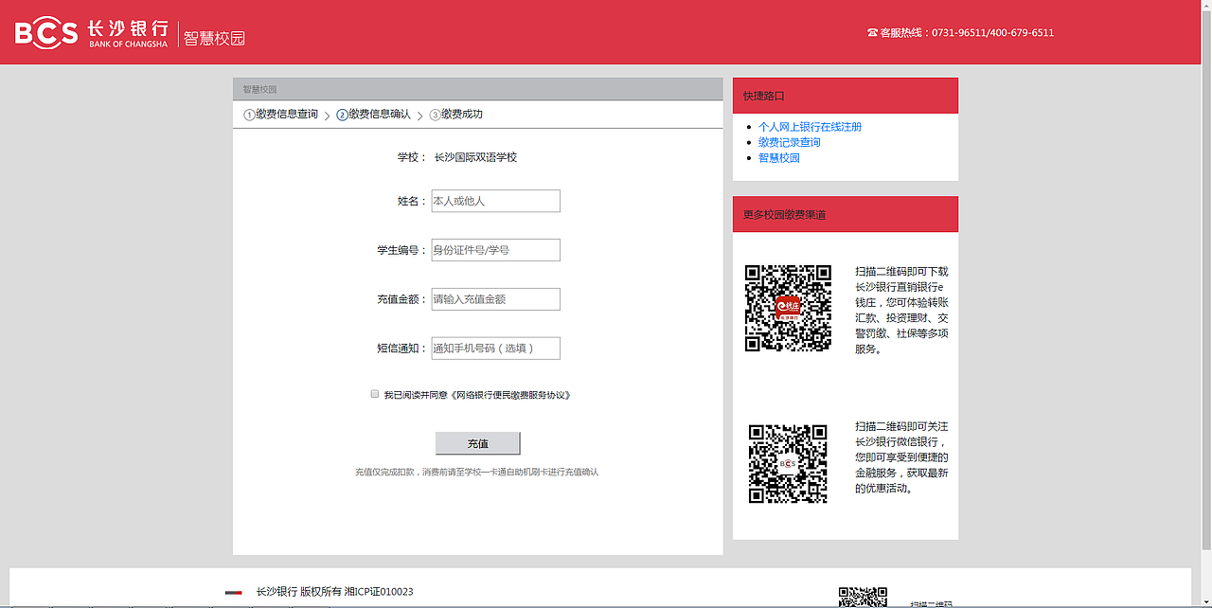This screenshot has width=1212, height=608.
Task: Click the BCS Bank of Changsha logo
Action: [92, 33]
